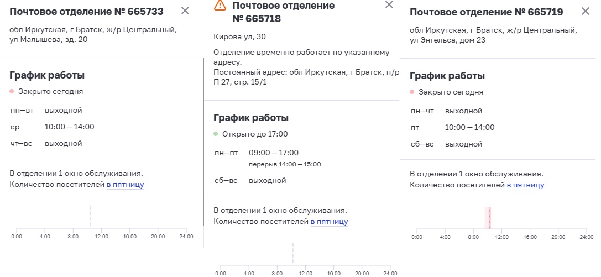Click the red status dot in office 665733
Viewport: 601px width, 277px height.
click(12, 92)
